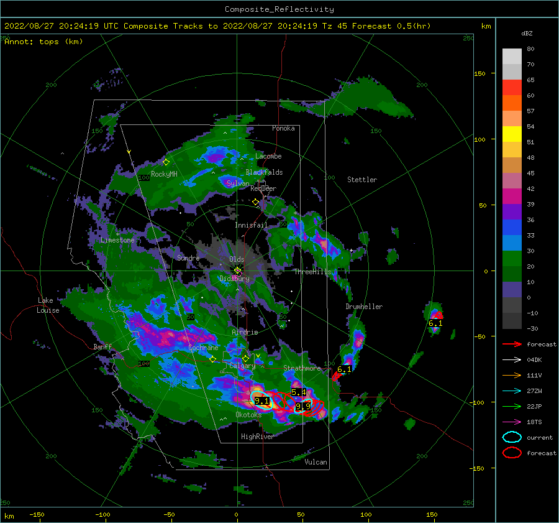The width and height of the screenshot is (559, 523).
Task: Click the UTC Composite Tracks timestamp header
Action: pos(217,26)
